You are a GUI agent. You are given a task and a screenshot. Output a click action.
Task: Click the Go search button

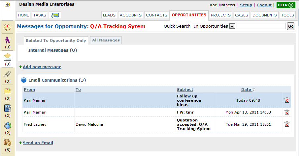coord(291,26)
